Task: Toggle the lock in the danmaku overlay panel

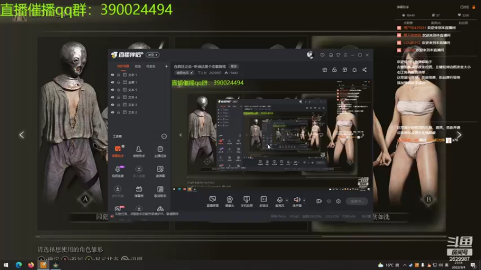Action: pyautogui.click(x=474, y=7)
